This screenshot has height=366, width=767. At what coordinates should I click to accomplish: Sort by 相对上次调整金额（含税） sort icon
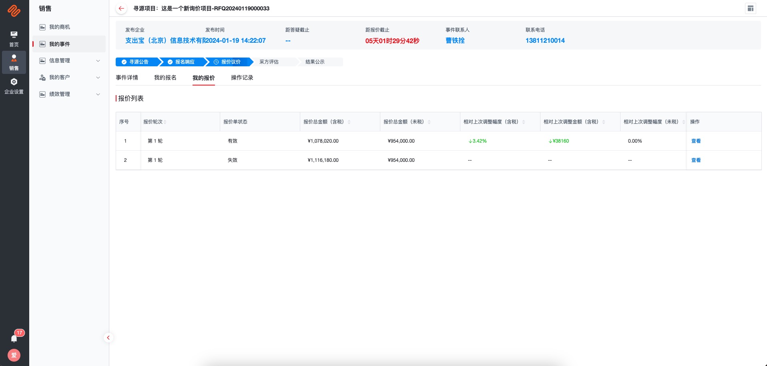click(x=604, y=122)
